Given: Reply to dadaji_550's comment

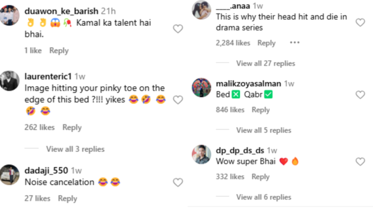Looking at the screenshot, I should [67, 198].
